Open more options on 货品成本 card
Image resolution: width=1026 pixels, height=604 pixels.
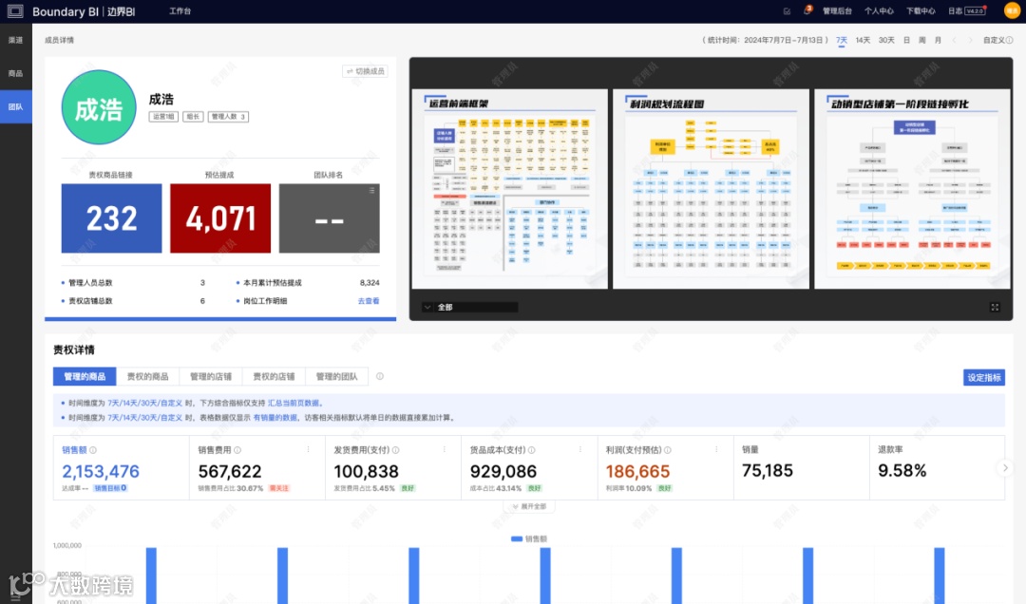tap(580, 449)
